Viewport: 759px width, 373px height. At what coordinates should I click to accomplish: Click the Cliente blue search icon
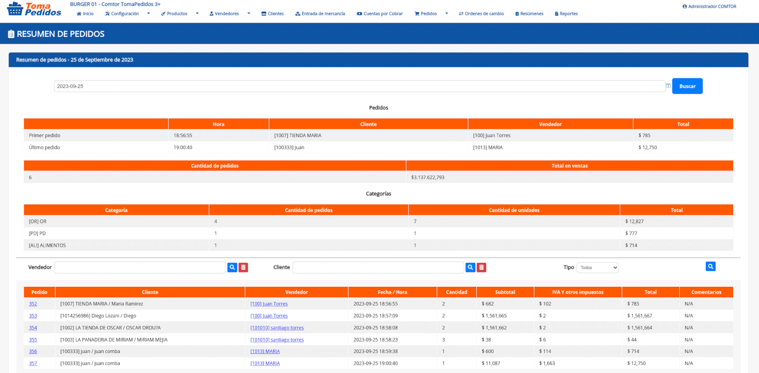(x=470, y=267)
